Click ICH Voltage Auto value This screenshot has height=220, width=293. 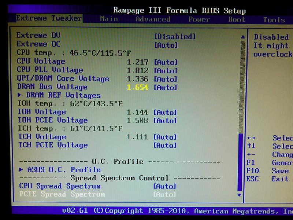click(165, 137)
